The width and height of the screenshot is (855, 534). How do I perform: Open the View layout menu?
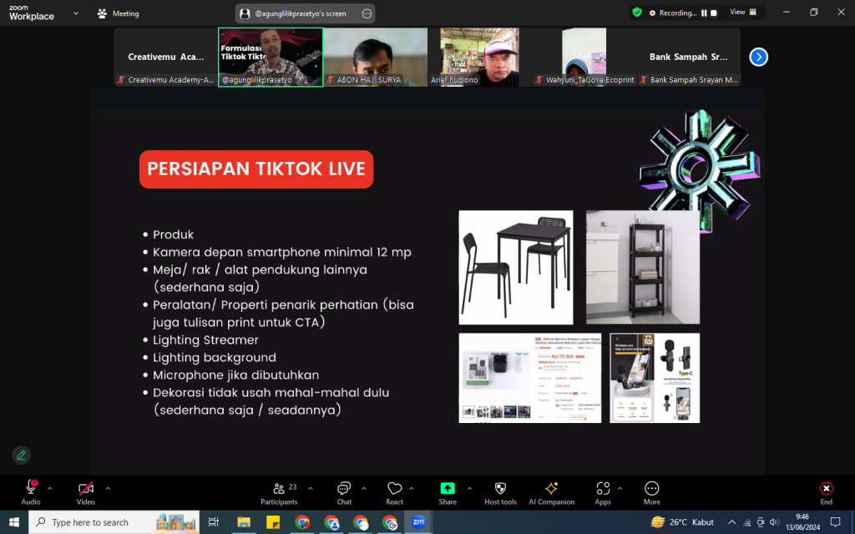point(743,12)
